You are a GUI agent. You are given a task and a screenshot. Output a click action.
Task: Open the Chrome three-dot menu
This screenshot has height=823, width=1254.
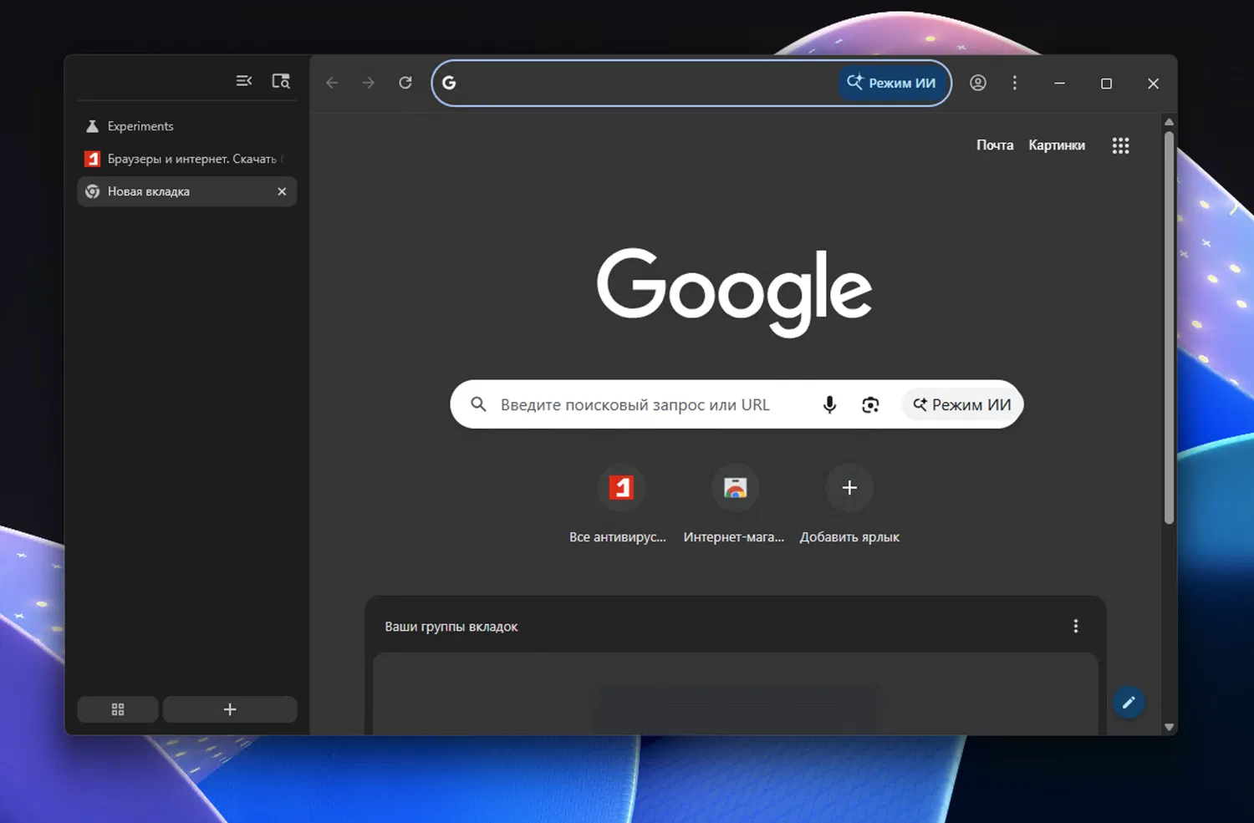click(x=1015, y=83)
